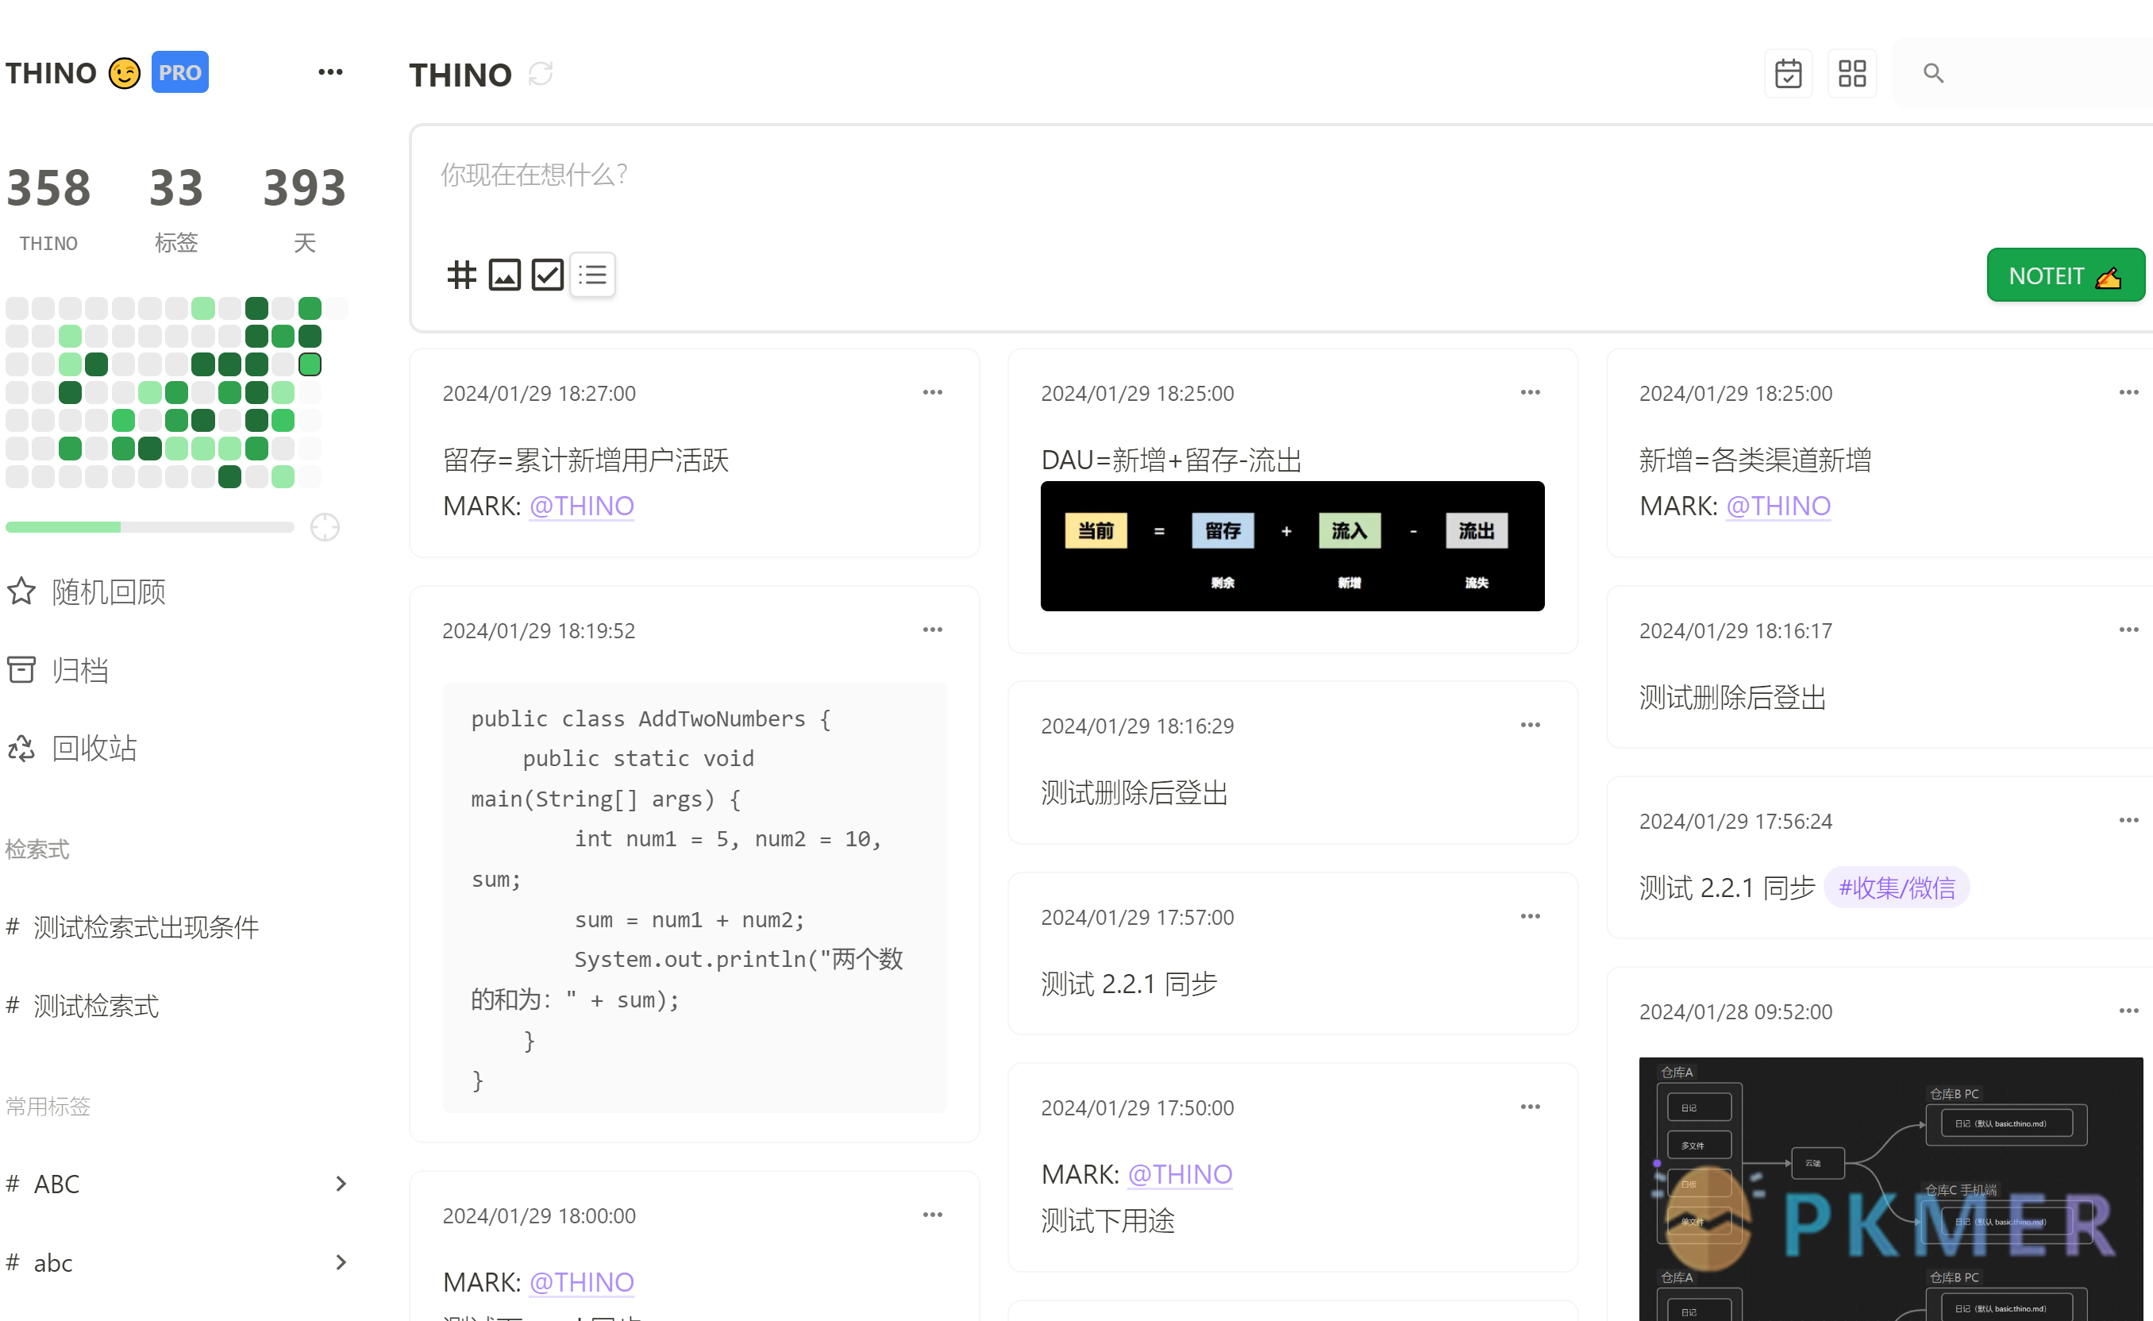This screenshot has width=2153, height=1321.
Task: Open 归档 archive section
Action: click(58, 670)
